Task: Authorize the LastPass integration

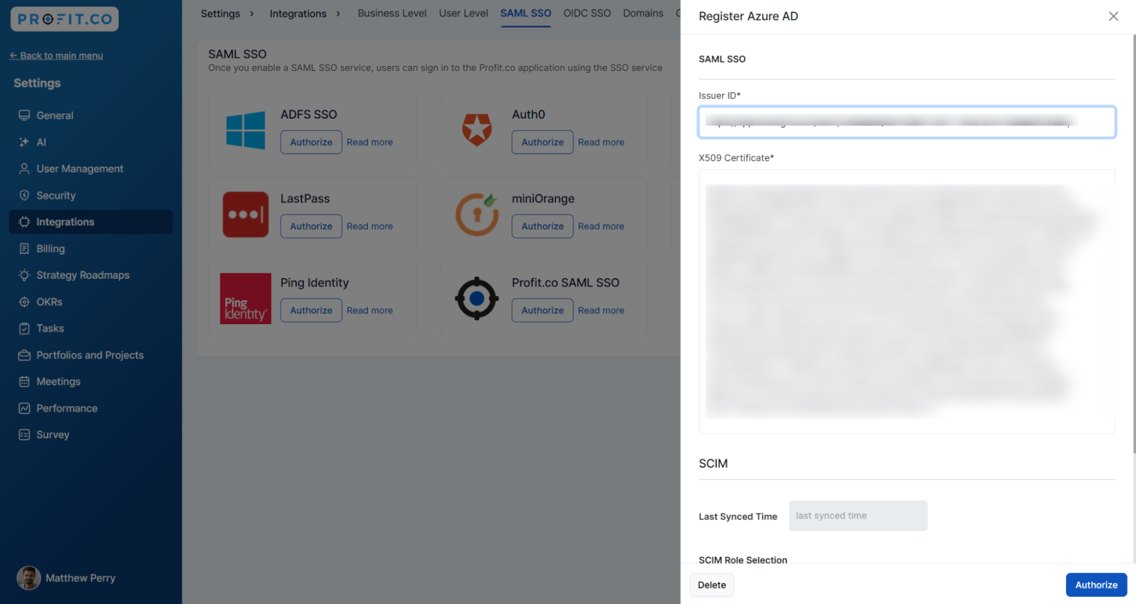Action: click(311, 226)
